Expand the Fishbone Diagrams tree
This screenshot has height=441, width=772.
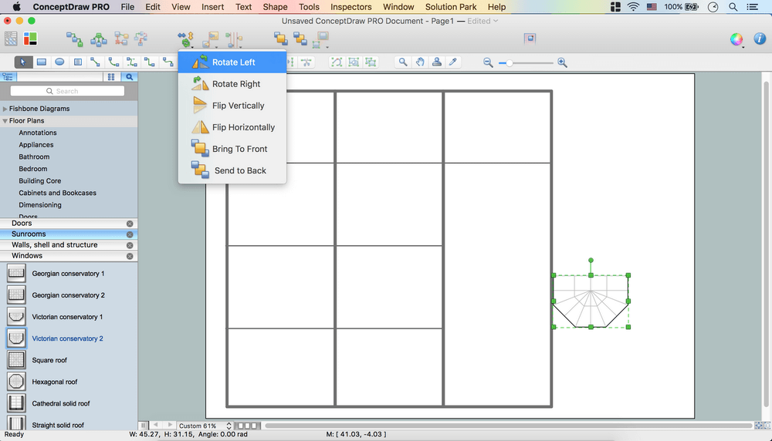coord(5,109)
